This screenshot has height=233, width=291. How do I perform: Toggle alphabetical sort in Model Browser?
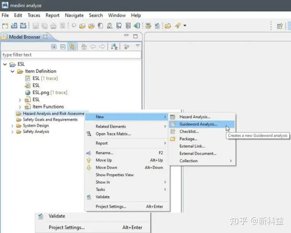[114, 46]
